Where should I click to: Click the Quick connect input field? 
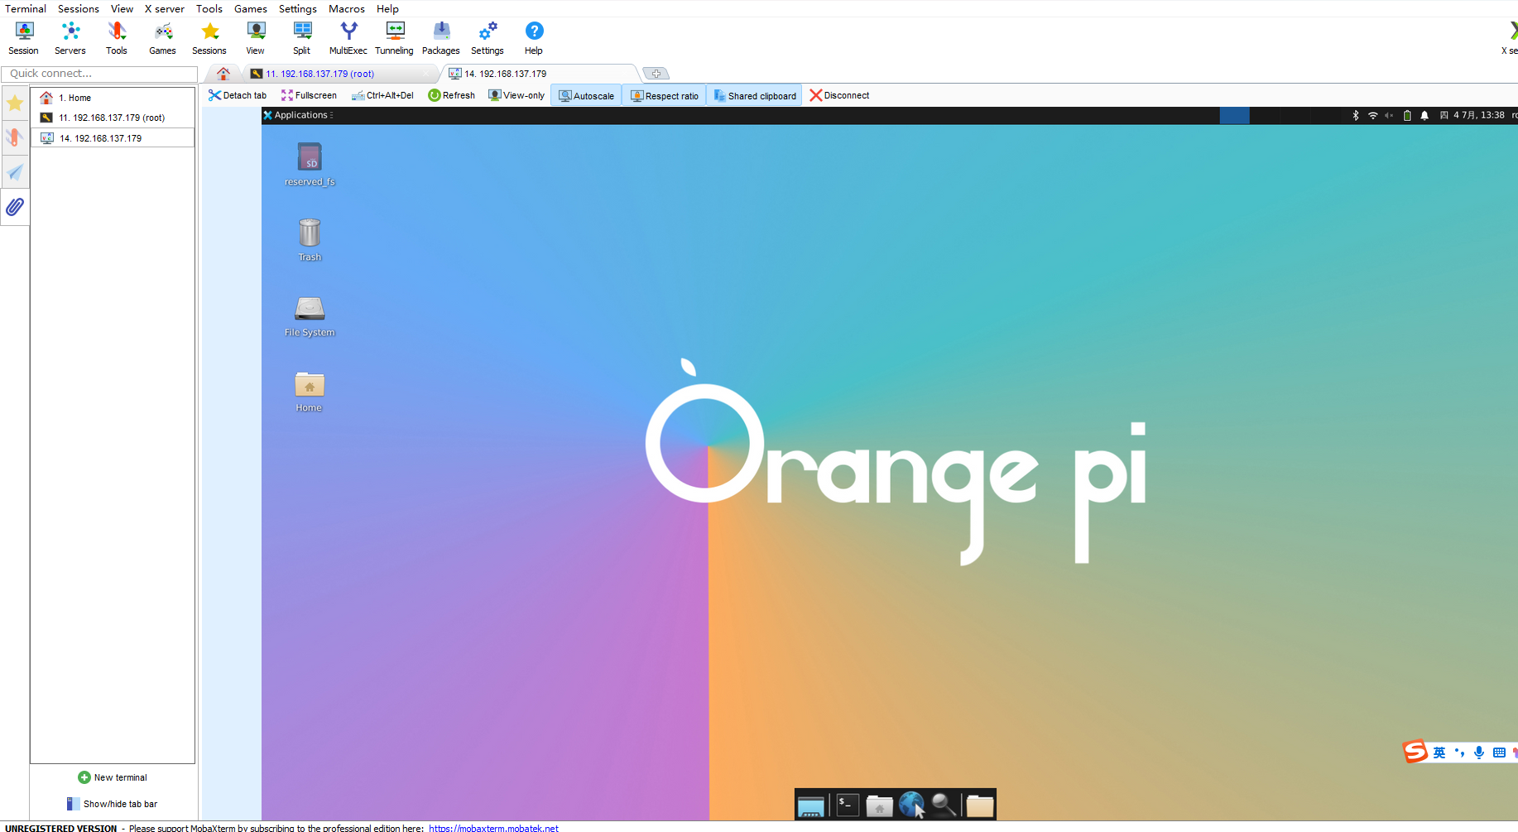coord(99,74)
